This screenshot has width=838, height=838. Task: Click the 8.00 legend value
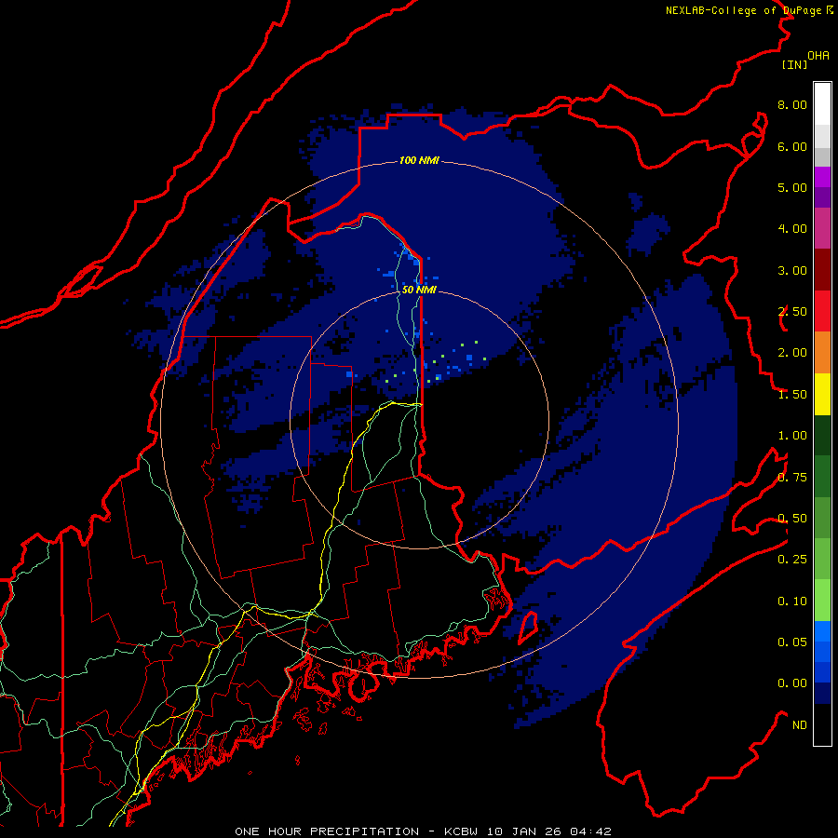[792, 104]
